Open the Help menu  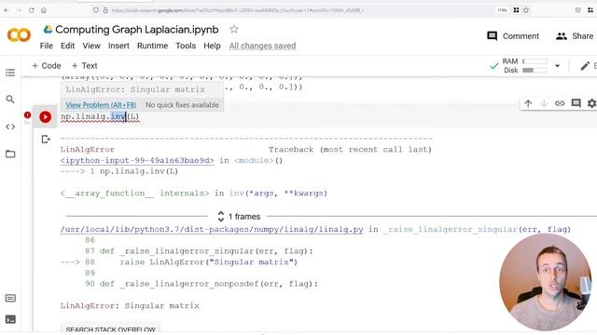212,46
